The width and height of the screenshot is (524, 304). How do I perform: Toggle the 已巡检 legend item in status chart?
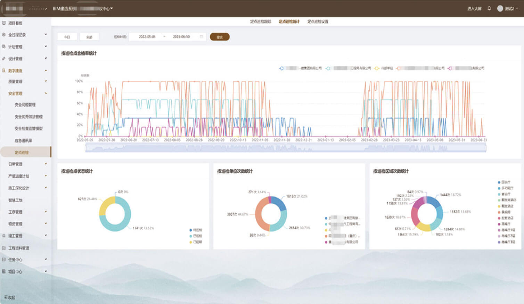(195, 236)
